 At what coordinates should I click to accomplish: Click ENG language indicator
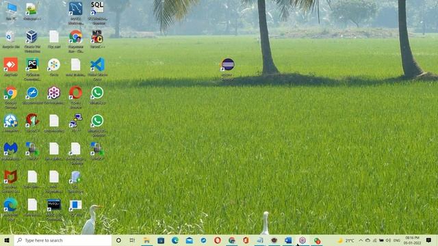click(397, 240)
